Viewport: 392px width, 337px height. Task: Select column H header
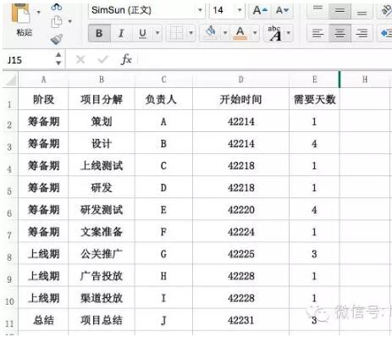[365, 80]
